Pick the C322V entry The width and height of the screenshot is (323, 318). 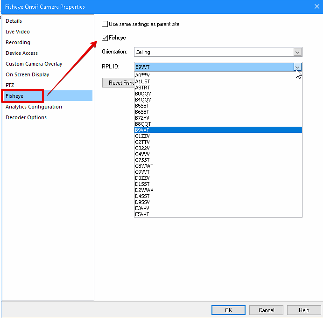tap(218, 148)
